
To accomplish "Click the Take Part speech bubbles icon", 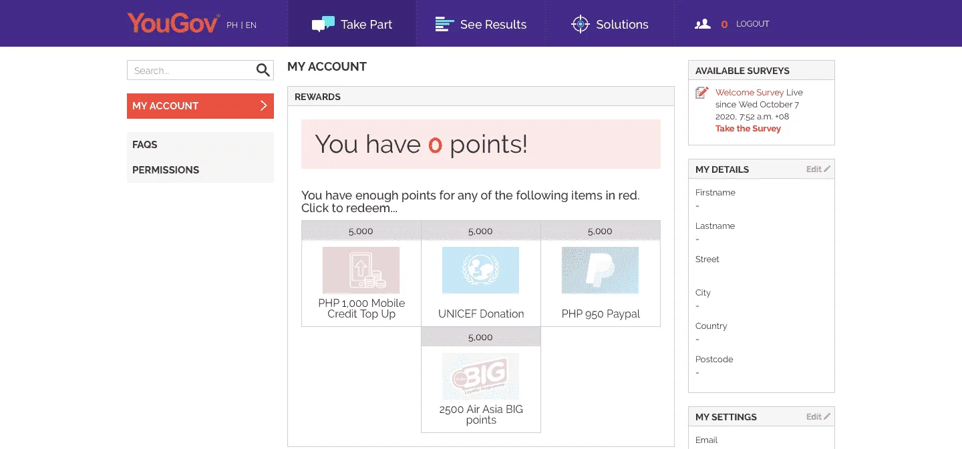I will (x=323, y=24).
